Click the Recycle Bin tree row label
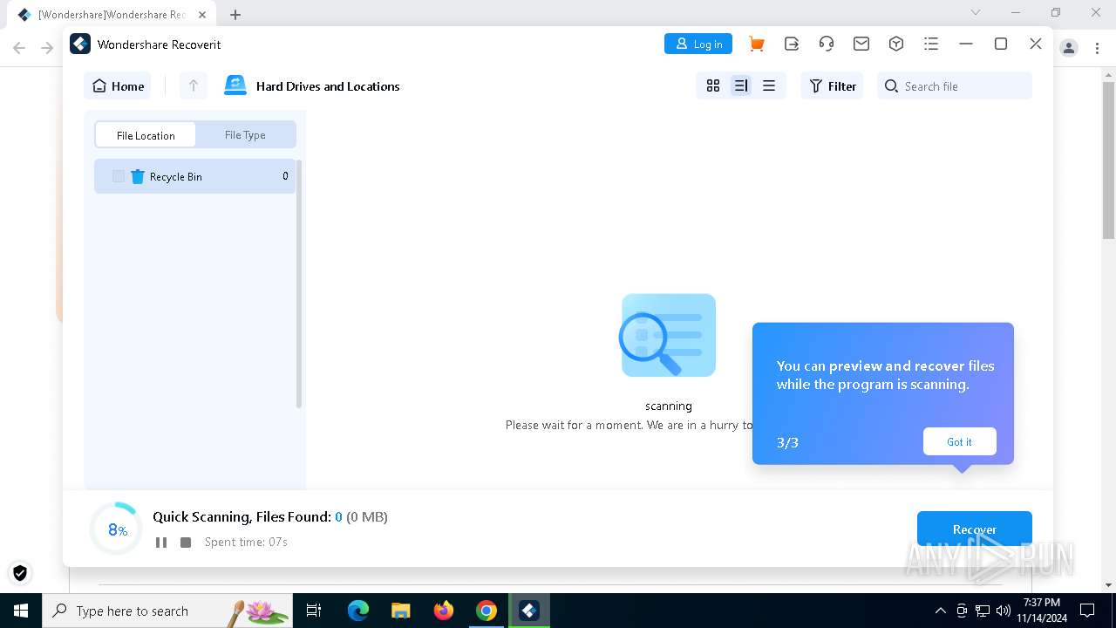This screenshot has width=1116, height=628. pos(176,176)
